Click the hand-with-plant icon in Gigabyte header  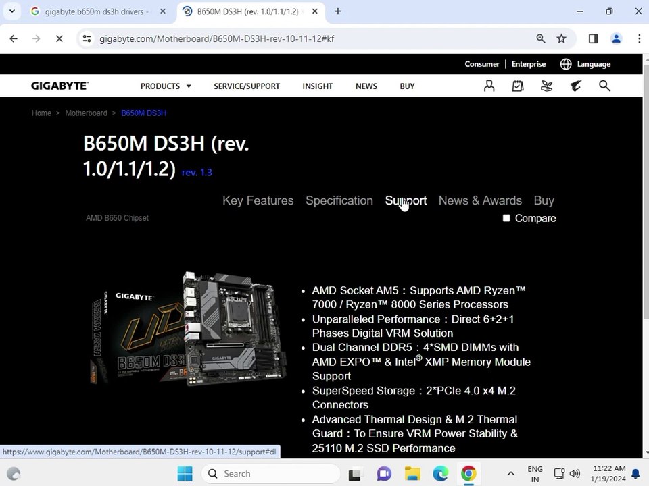coord(547,86)
